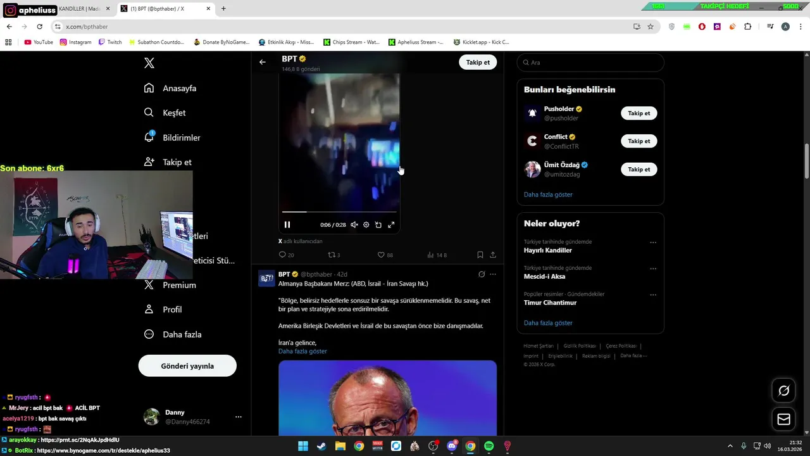Seek on the video progress bar

tap(339, 212)
